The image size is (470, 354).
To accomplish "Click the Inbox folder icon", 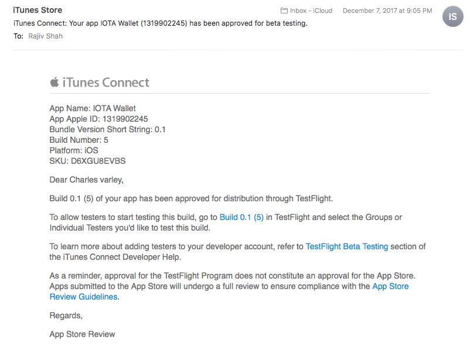I will (x=284, y=11).
